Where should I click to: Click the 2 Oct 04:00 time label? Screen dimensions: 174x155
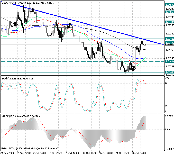[x=40, y=153]
